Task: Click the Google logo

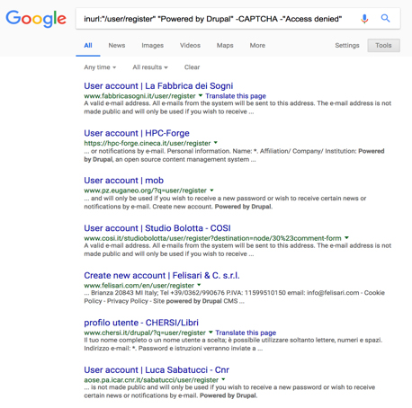Action: [x=36, y=19]
